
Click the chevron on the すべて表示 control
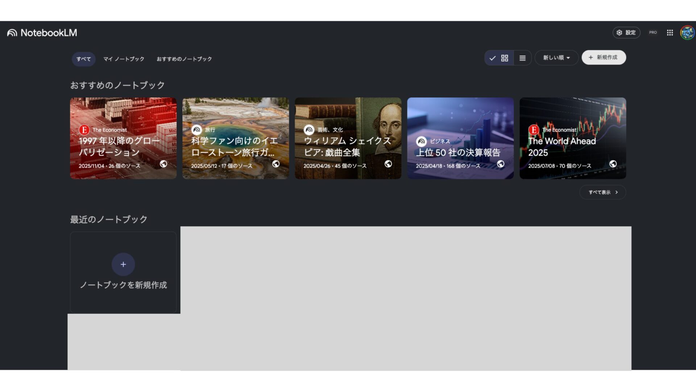(x=616, y=192)
